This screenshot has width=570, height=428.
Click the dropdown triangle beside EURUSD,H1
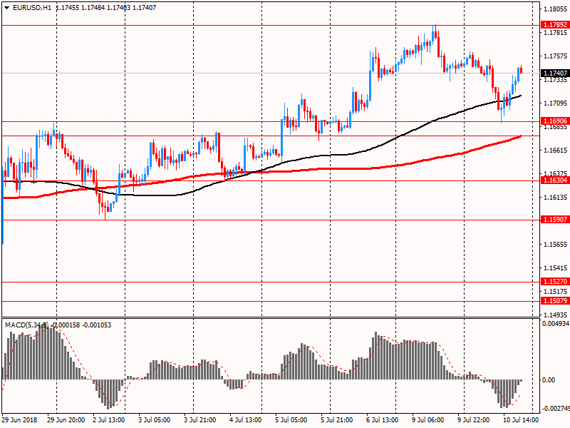(x=6, y=7)
